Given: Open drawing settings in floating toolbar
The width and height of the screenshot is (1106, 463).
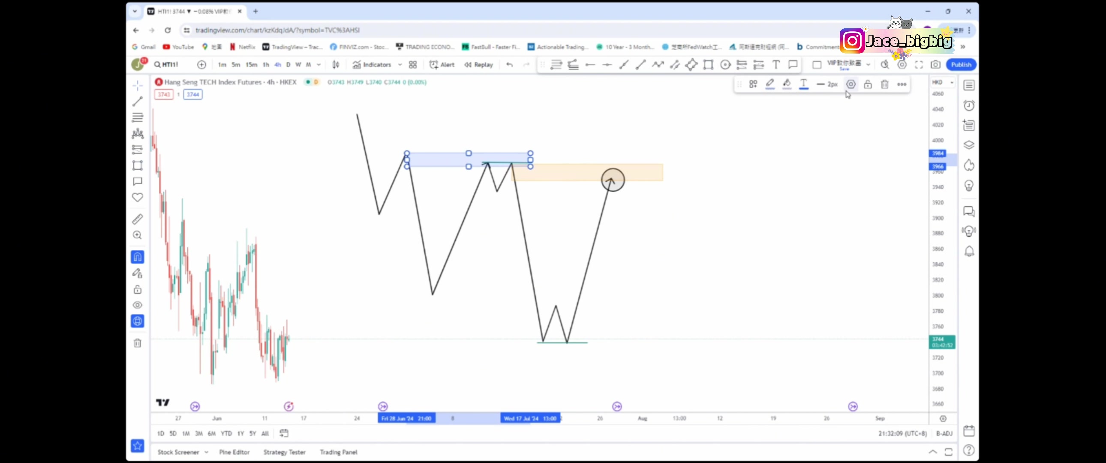Looking at the screenshot, I should (851, 84).
